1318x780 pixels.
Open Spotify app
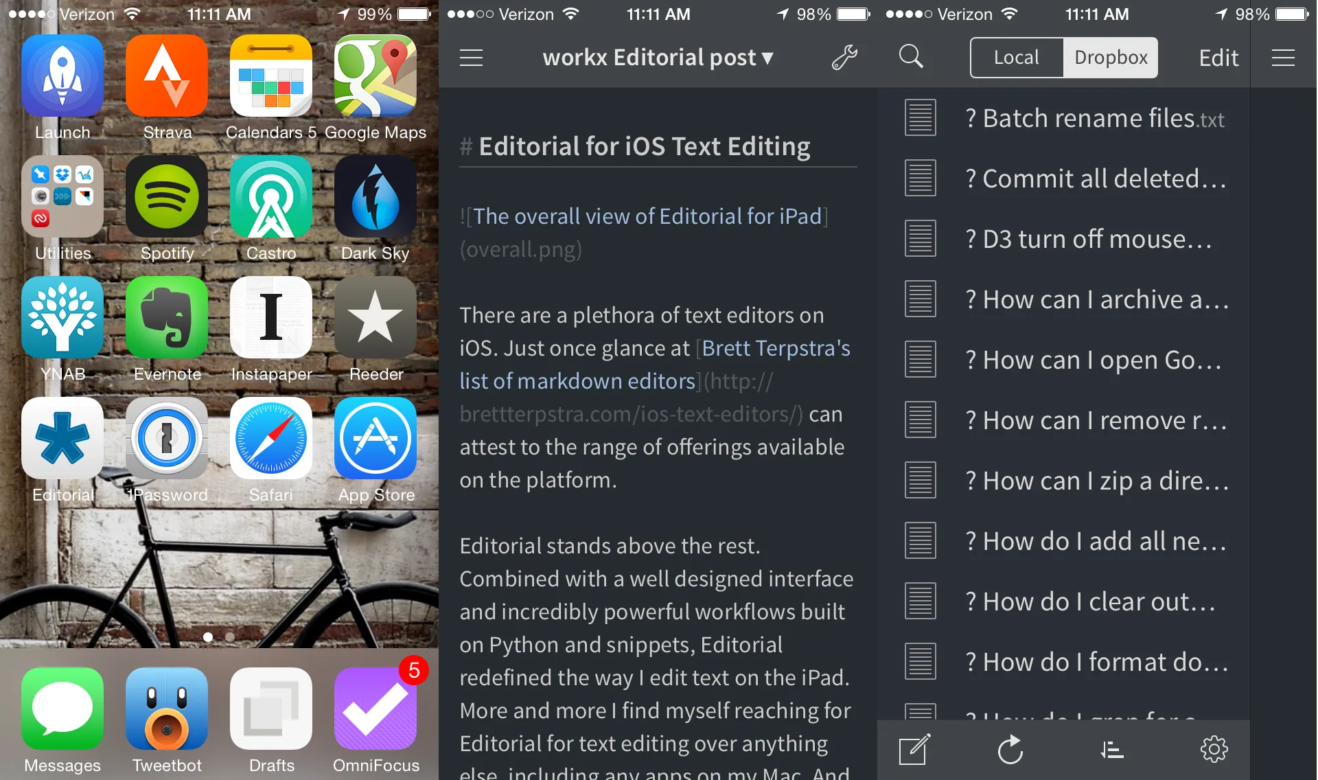coord(167,196)
